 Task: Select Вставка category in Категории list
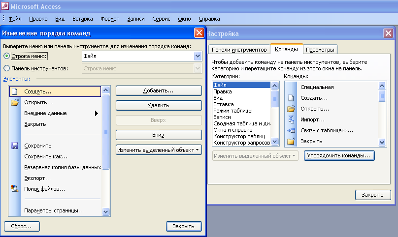[241, 104]
